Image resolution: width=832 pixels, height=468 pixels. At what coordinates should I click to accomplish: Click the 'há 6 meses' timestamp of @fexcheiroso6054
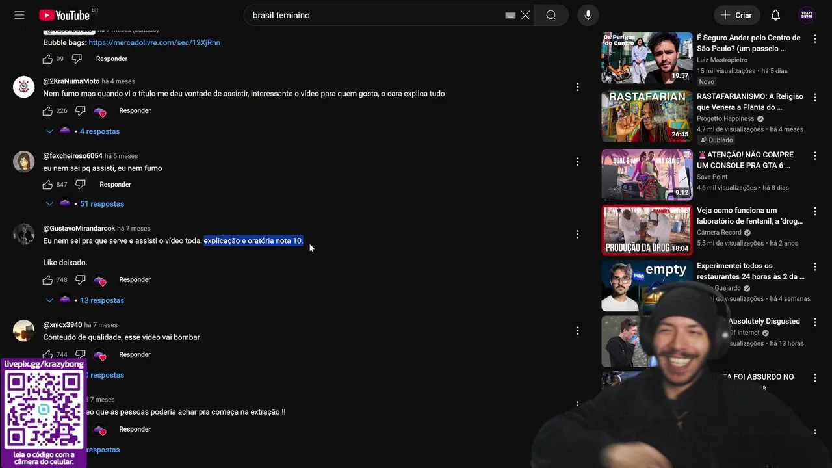click(122, 156)
